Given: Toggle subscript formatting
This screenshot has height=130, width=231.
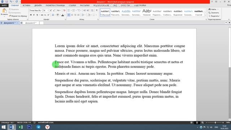Looking at the screenshot, I should point(45,15).
